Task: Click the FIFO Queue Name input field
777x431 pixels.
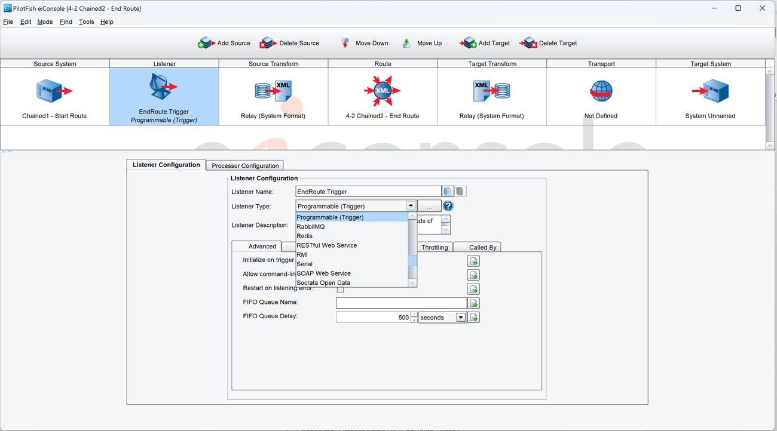Action: (x=401, y=303)
